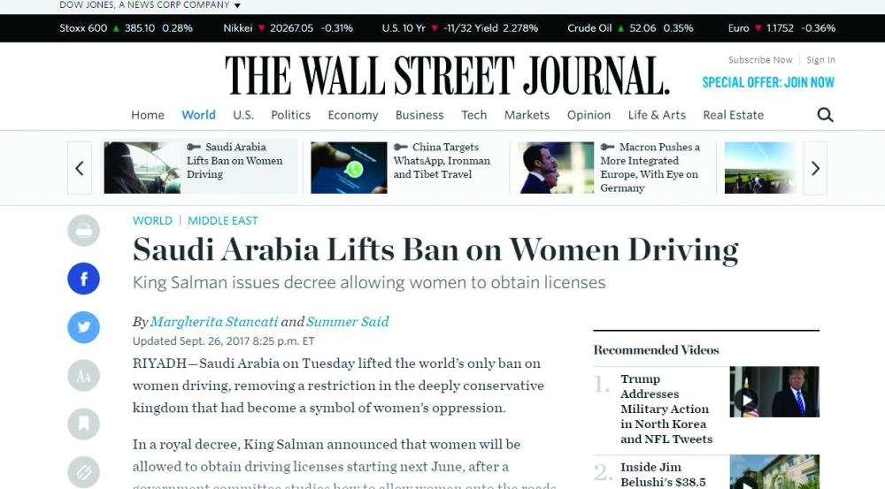Play Trump Addresses Military Action video
This screenshot has width=885, height=489.
click(746, 400)
